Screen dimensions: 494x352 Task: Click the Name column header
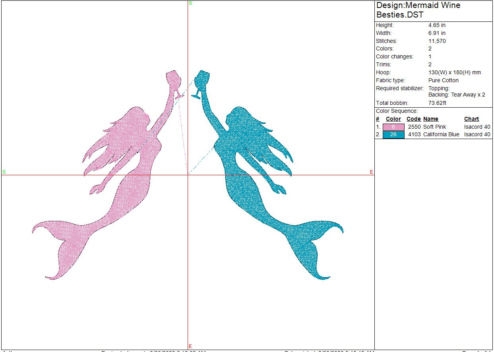coord(431,119)
